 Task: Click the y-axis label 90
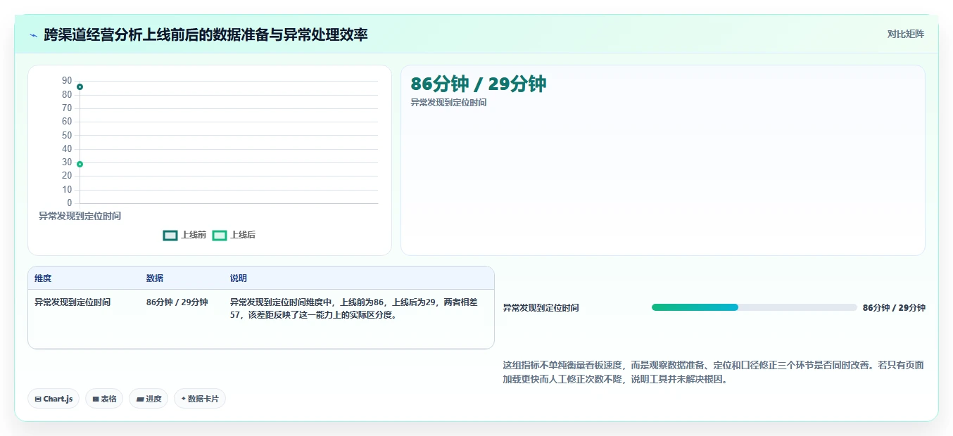pos(67,81)
